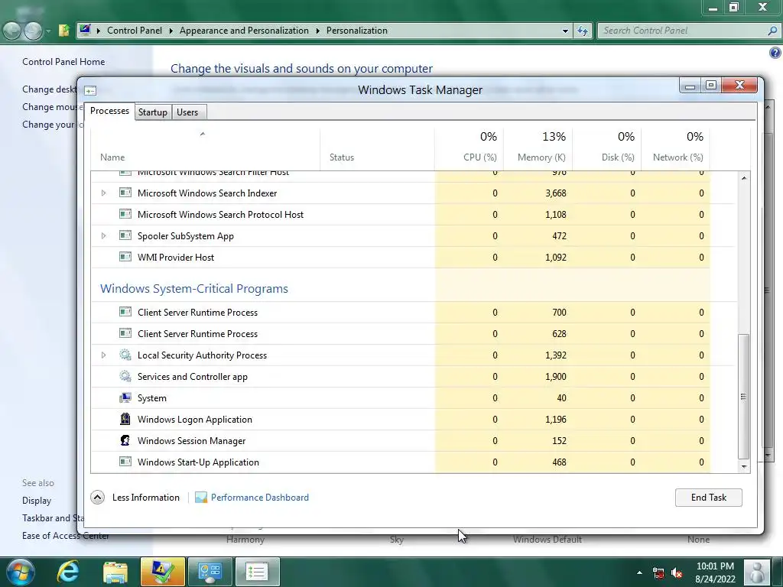Expand the Microsoft Windows Search Indexer row
The width and height of the screenshot is (783, 587).
point(103,193)
